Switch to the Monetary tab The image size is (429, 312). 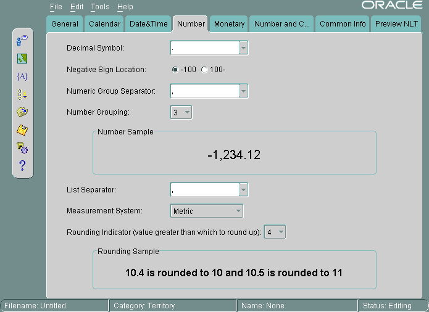click(x=229, y=24)
